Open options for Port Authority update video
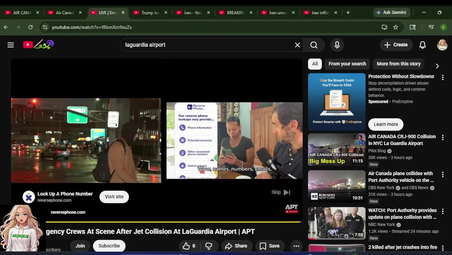The width and height of the screenshot is (452, 255). [442, 211]
